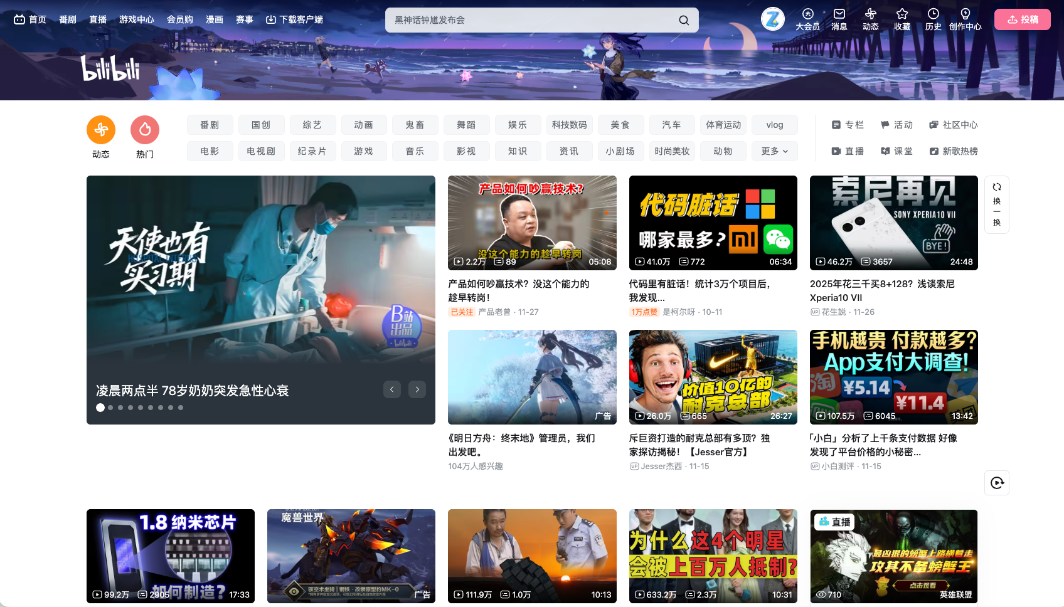Refresh recommendations with 换一换 button
The height and width of the screenshot is (607, 1064).
tap(996, 204)
